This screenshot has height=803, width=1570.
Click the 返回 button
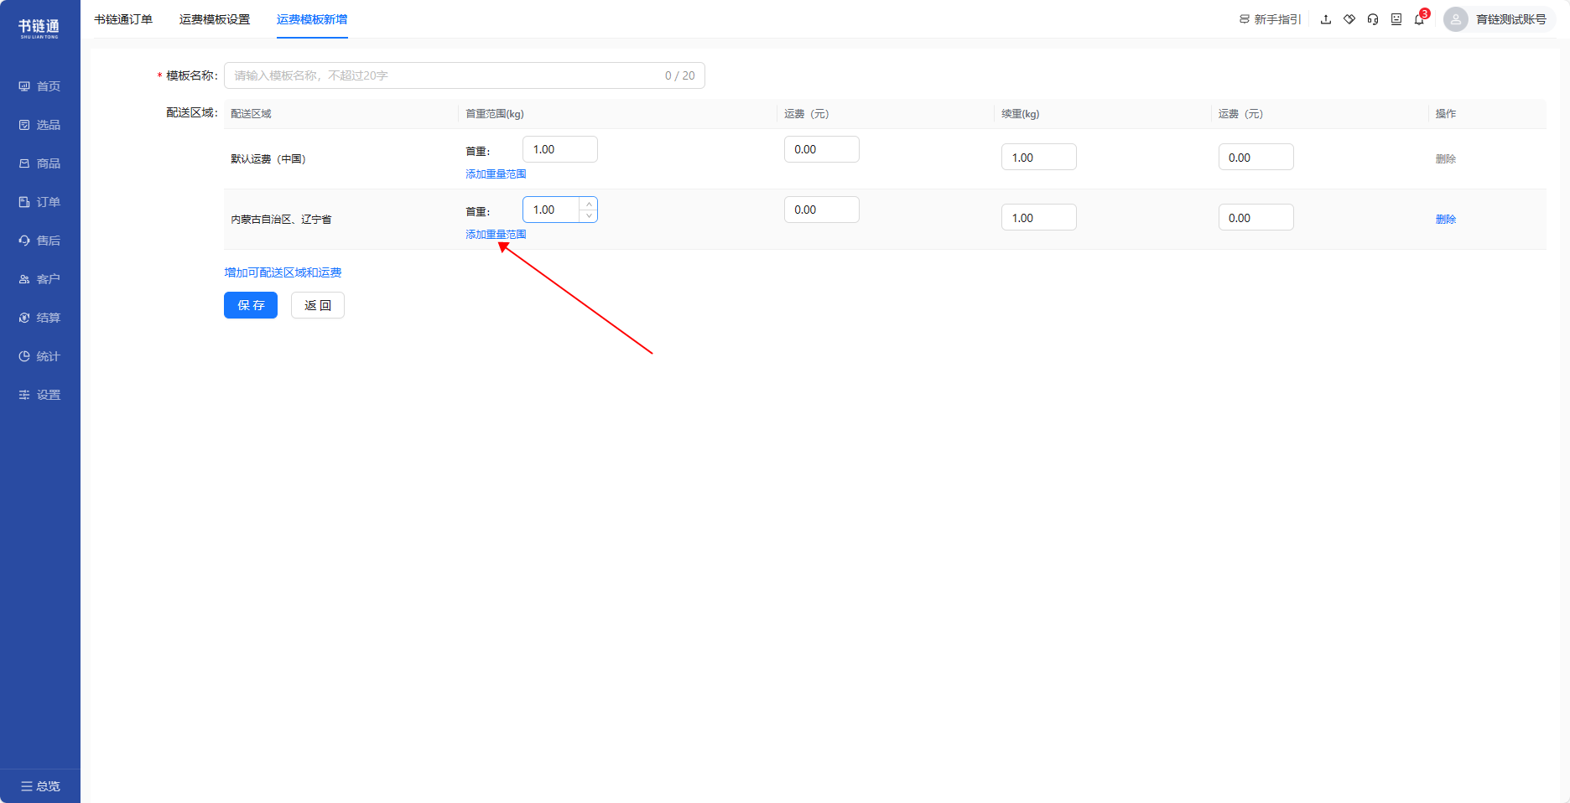pyautogui.click(x=318, y=305)
